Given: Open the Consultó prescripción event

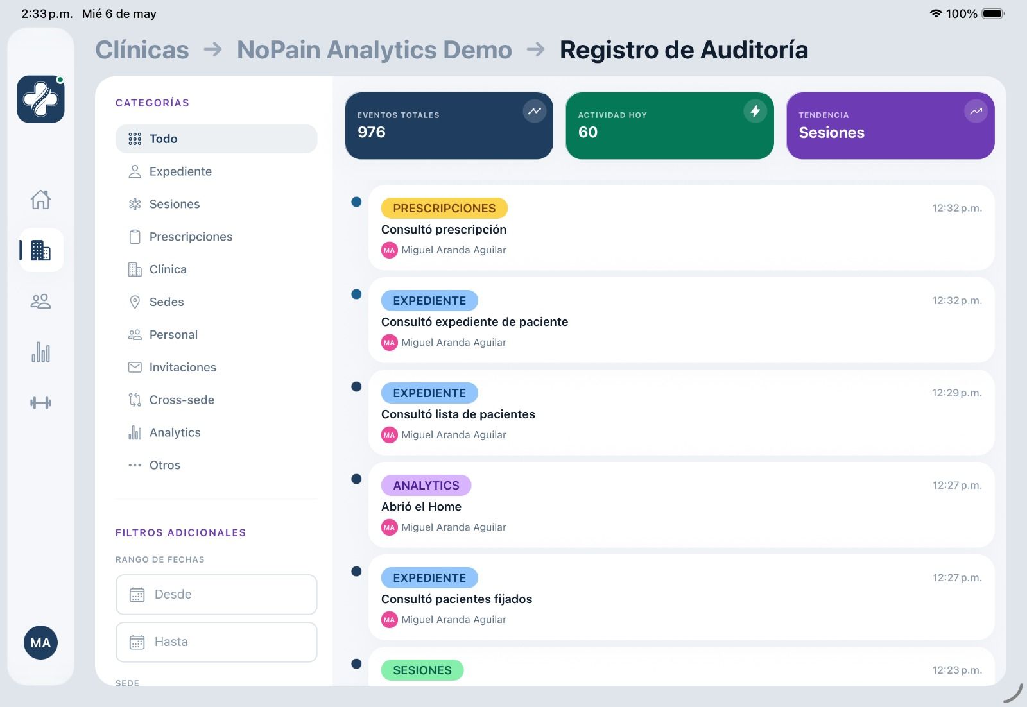Looking at the screenshot, I should tap(682, 228).
